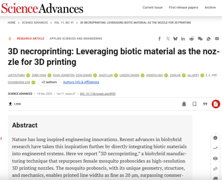Screen dimensions: 222x180
Task: Download the article PDF
Action: point(215,104)
